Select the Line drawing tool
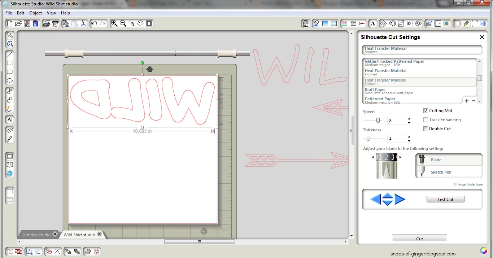This screenshot has width=493, height=258. coord(10,54)
